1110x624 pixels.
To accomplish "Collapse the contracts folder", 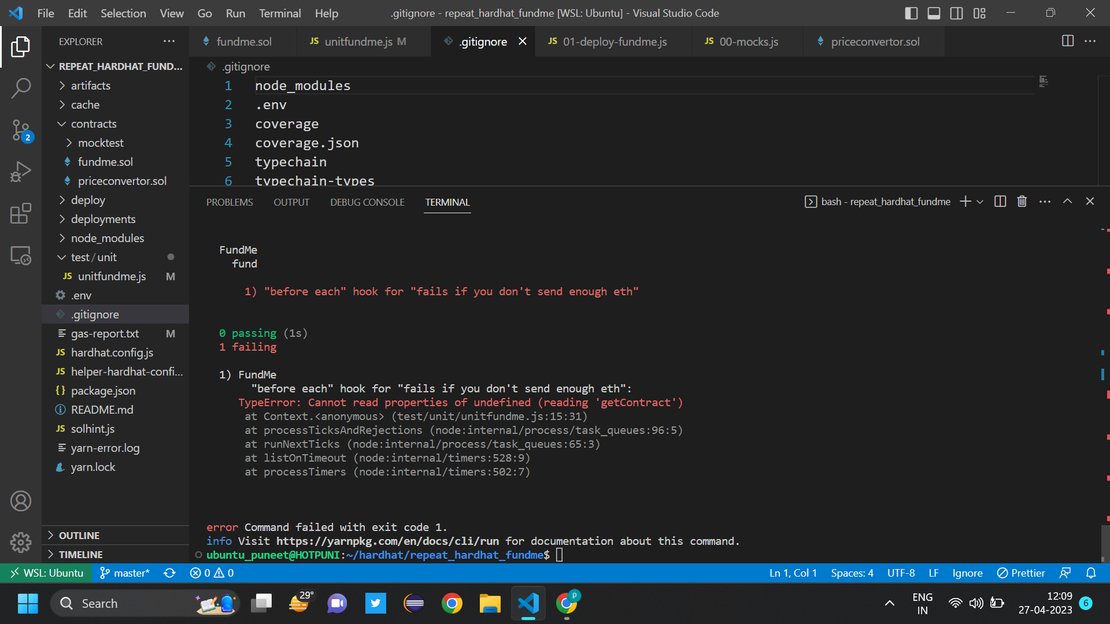I will pyautogui.click(x=115, y=124).
